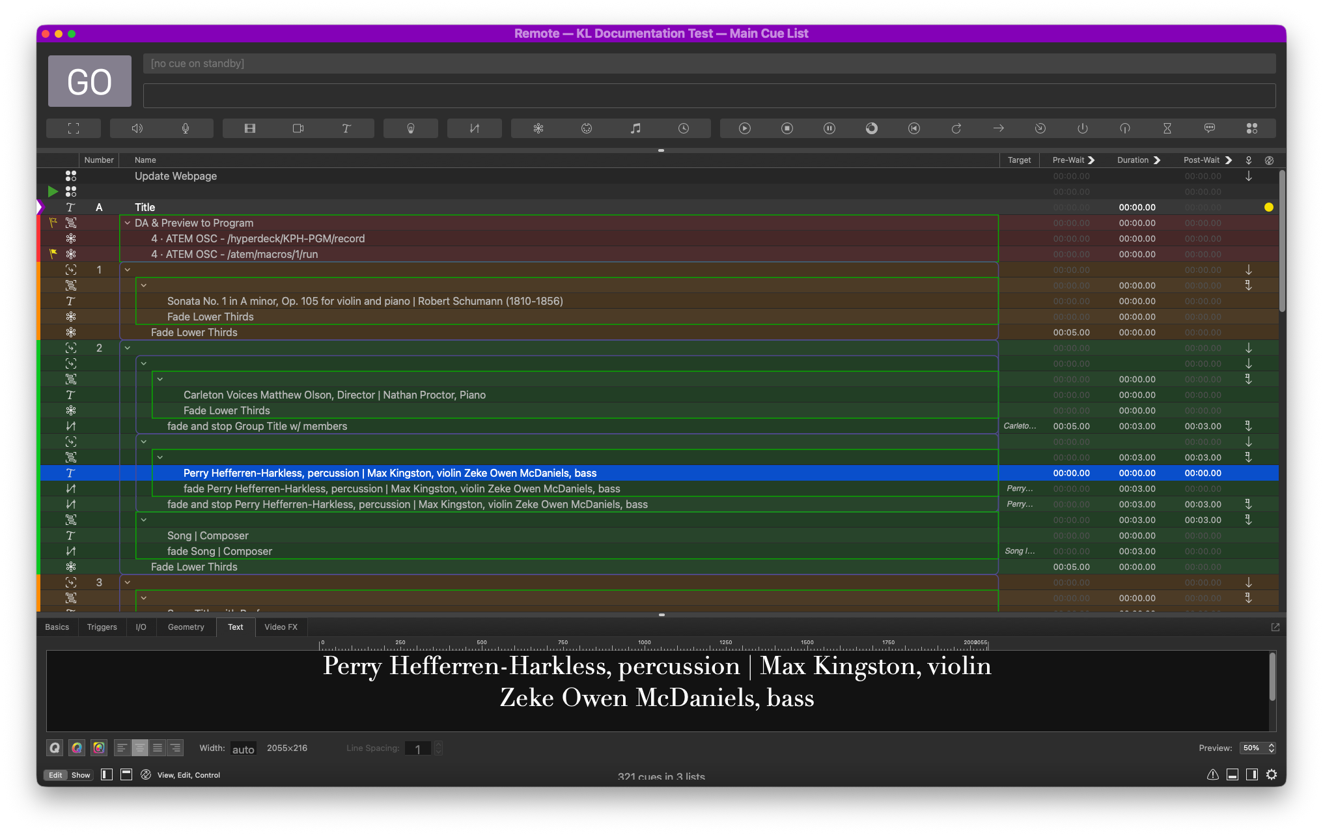Click the Duration column header
This screenshot has width=1323, height=835.
(1133, 160)
